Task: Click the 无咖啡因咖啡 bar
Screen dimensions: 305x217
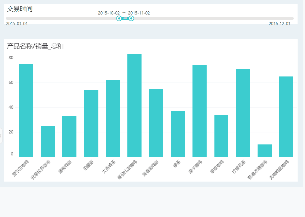Action: pos(286,116)
